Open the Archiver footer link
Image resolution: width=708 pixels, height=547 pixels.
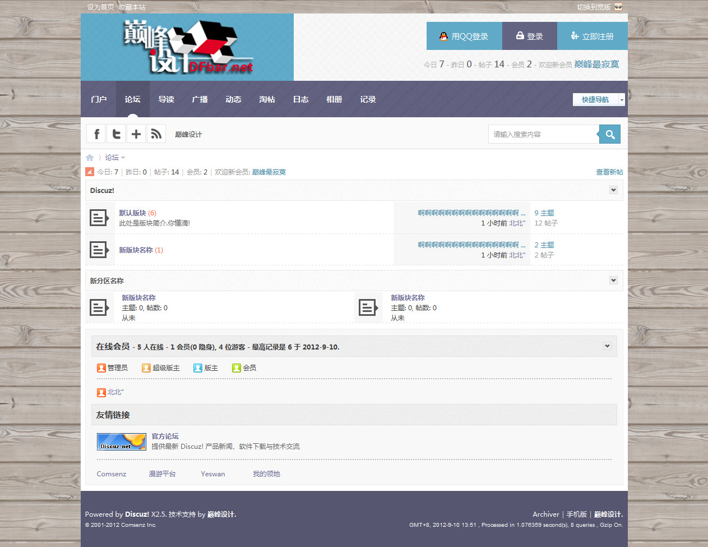point(546,514)
